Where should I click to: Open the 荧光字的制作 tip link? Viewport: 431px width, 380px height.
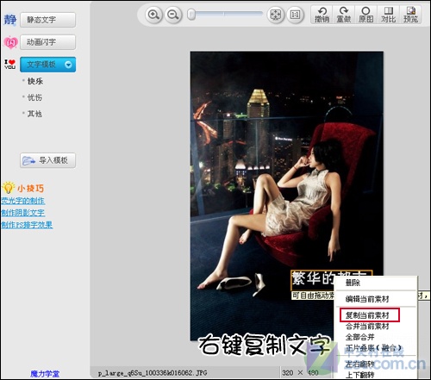pos(23,201)
